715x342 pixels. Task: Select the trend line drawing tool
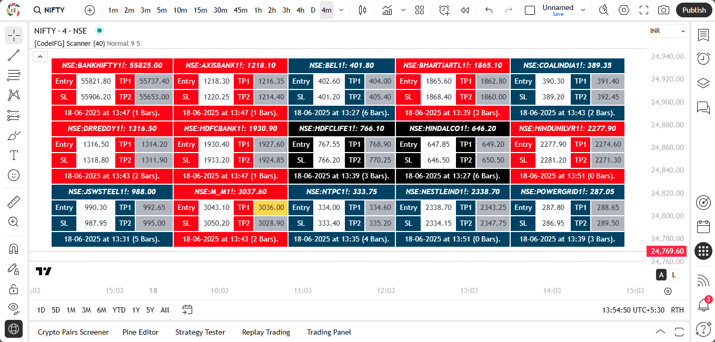(x=14, y=55)
